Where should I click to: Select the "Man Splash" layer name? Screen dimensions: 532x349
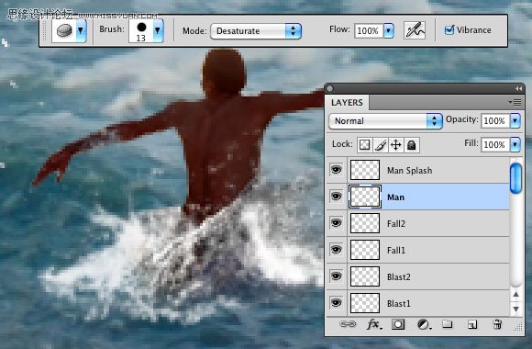(409, 170)
